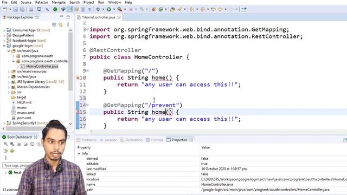The width and height of the screenshot is (347, 195).
Task: Click the Save toolbar icon
Action: pyautogui.click(x=16, y=10)
